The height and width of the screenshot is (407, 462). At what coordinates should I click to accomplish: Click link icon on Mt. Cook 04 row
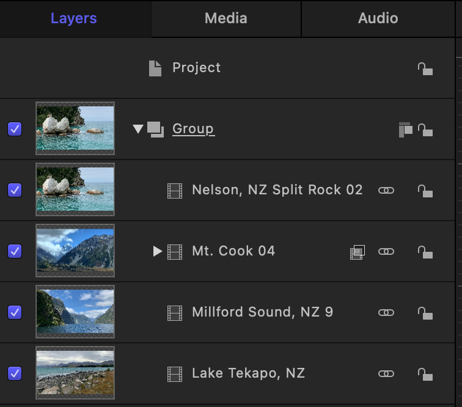point(386,252)
